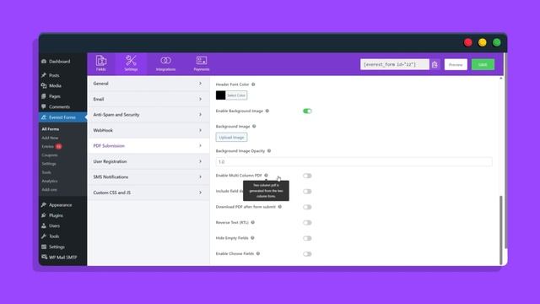Screen dimensions: 540x304
Task: Enable the Hide Empty Fields toggle
Action: (307, 238)
